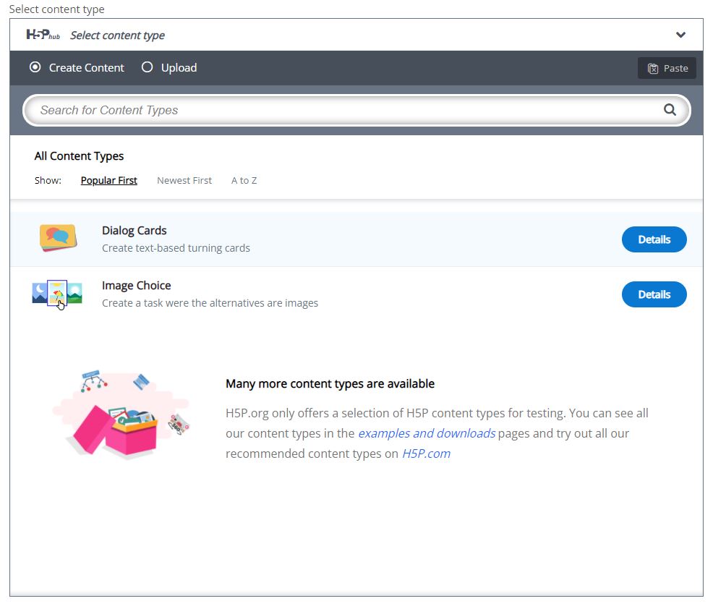Click the Dialog Cards icon
713x609 pixels.
point(58,238)
